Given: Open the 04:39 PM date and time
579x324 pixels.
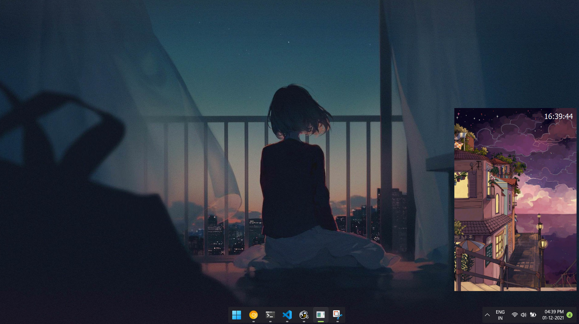Looking at the screenshot, I should coord(553,315).
